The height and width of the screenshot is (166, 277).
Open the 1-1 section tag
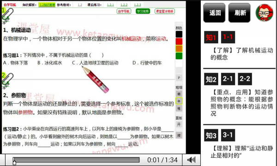click(x=228, y=37)
